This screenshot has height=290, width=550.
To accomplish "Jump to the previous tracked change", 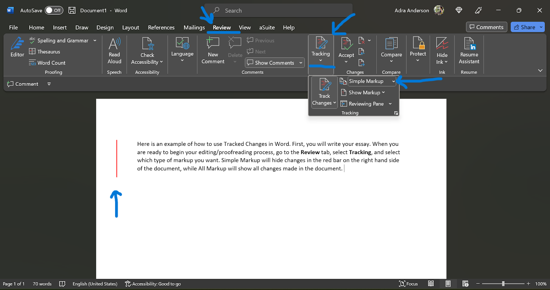I will [x=362, y=51].
